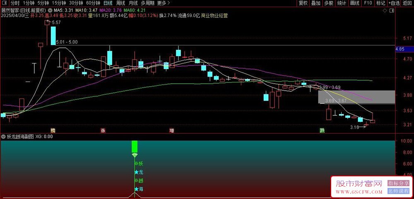This screenshot has width=414, height=199.
Task: Click the 2025/04/30/三 date label
Action: (x=15, y=16)
